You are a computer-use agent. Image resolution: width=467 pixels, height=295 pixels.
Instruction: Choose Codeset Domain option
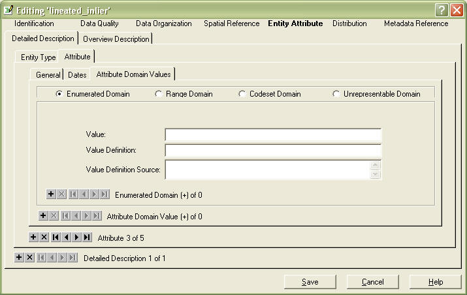pyautogui.click(x=242, y=94)
